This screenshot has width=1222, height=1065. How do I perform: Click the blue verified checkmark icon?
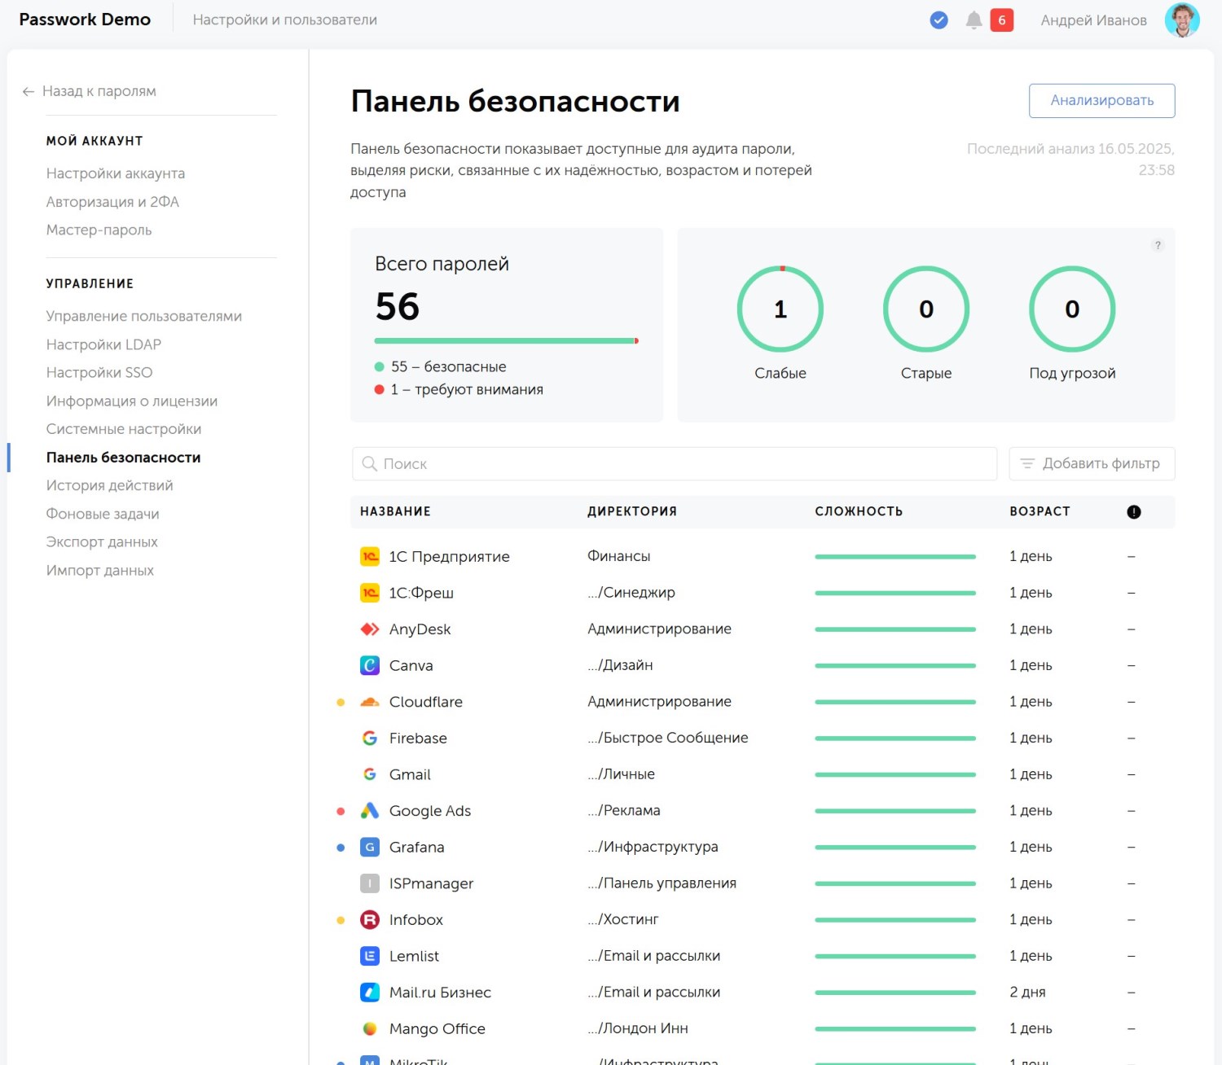(938, 20)
